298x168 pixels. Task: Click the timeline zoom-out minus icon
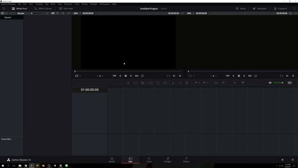tap(223, 83)
